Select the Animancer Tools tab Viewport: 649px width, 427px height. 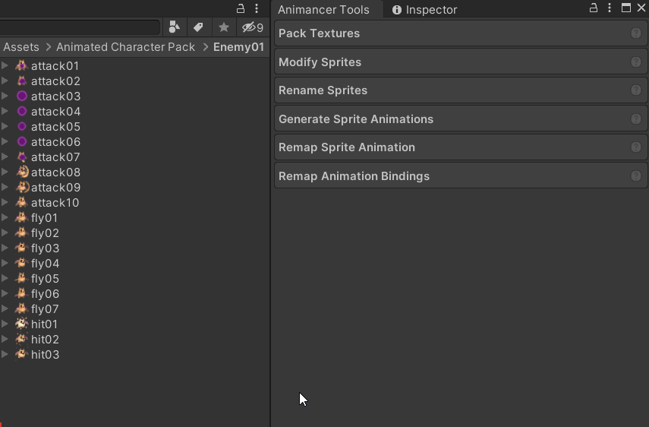click(323, 10)
